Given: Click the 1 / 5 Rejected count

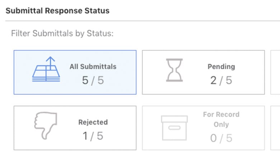Looking at the screenshot, I should 93,136.
